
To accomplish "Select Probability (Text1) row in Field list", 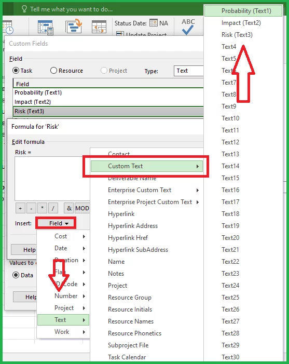I will pyautogui.click(x=108, y=92).
